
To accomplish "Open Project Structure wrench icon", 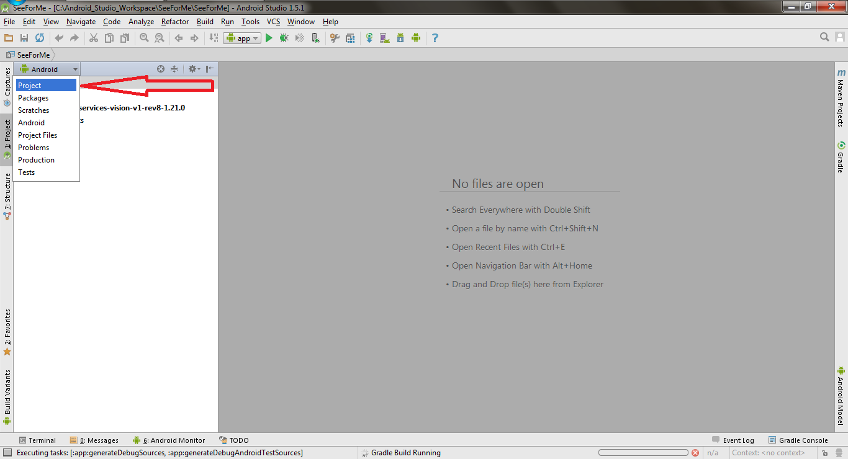I will pyautogui.click(x=335, y=38).
